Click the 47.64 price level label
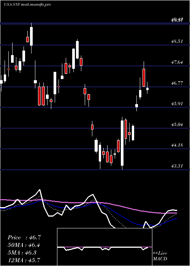 coord(177,62)
